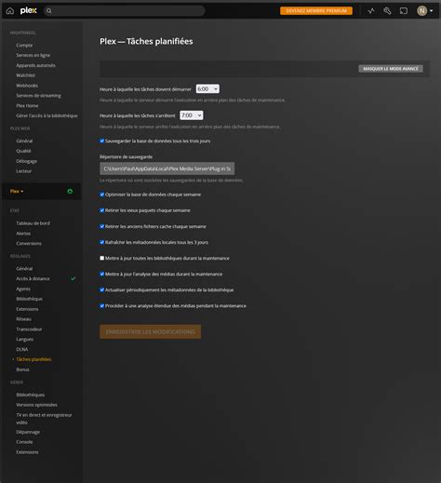Open Versions optimisées
Screen dimensions: 441x483
(x=36, y=405)
